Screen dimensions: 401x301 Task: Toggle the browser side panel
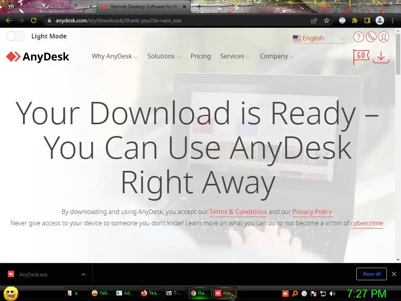(x=367, y=20)
